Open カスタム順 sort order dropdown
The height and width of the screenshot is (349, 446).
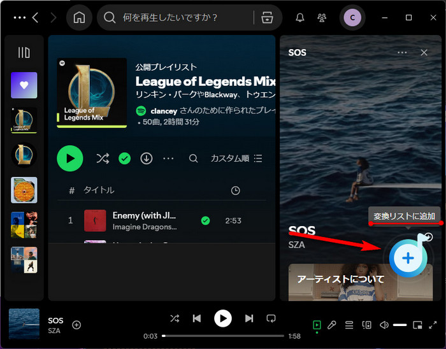(236, 159)
